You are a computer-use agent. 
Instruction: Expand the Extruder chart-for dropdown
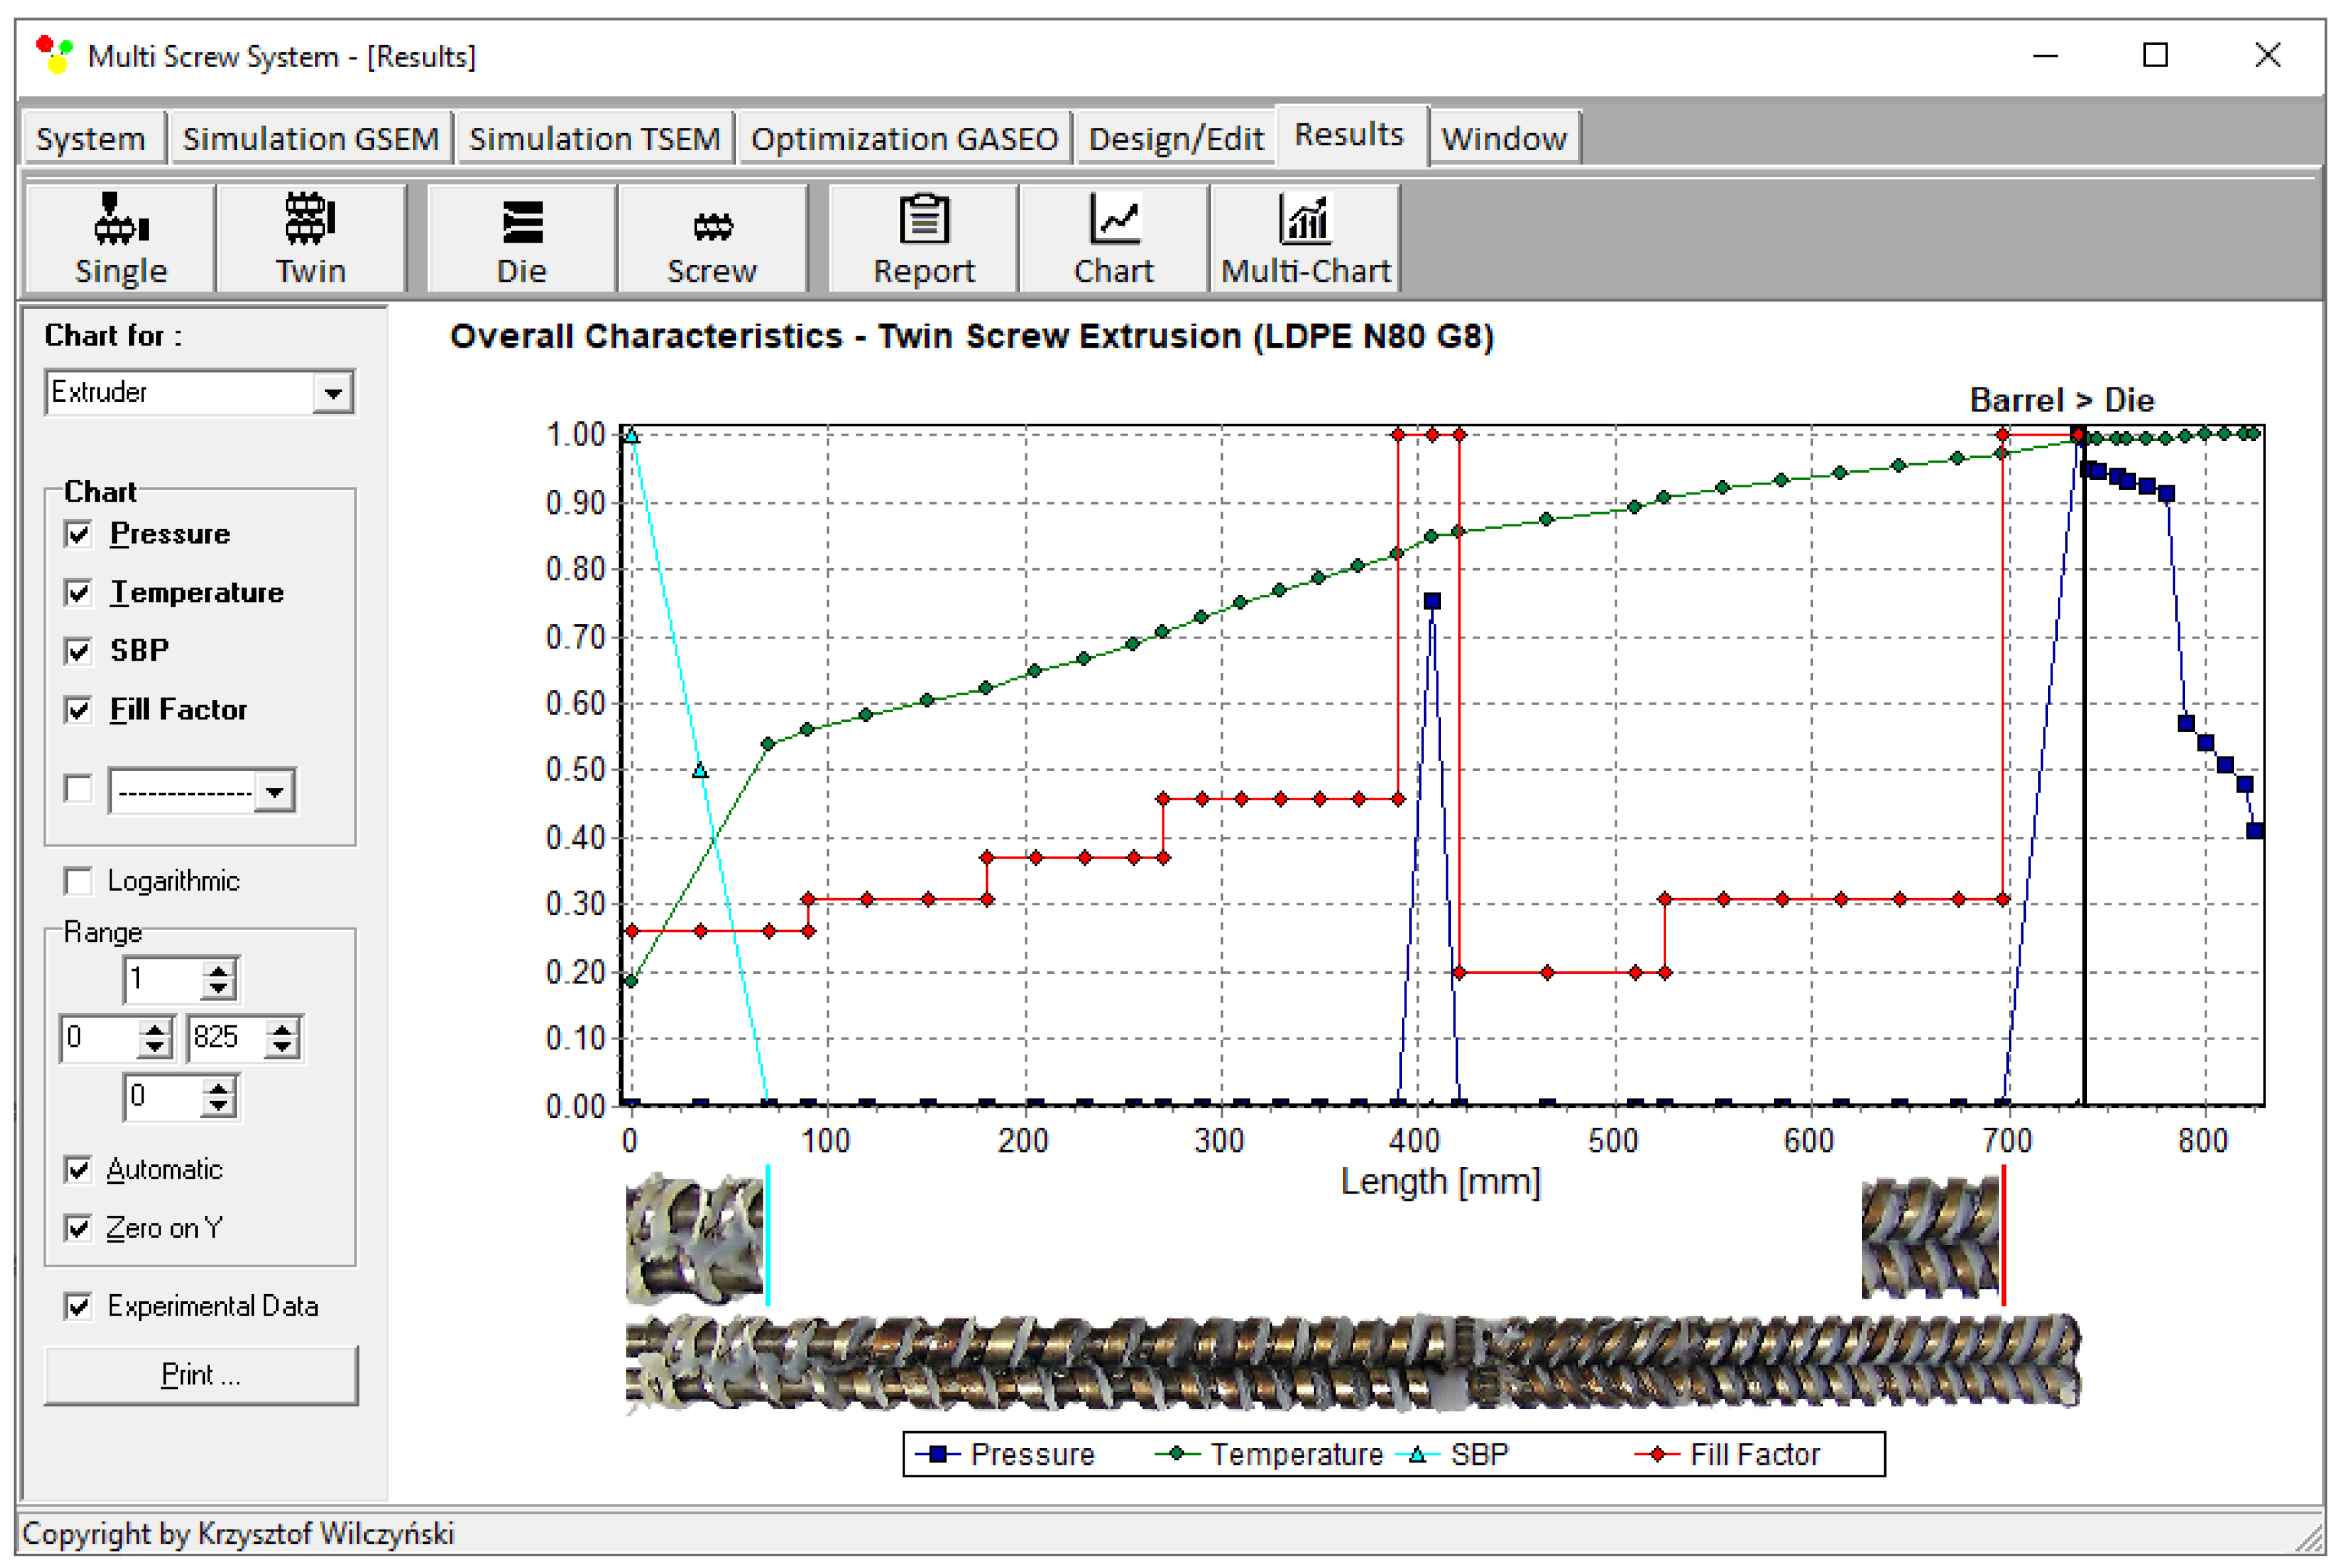(332, 393)
